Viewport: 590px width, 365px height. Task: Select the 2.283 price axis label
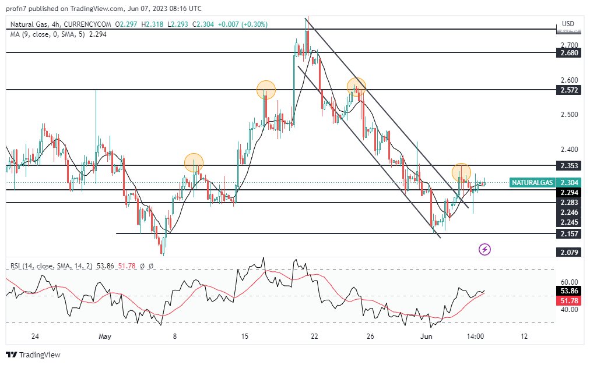click(x=569, y=203)
